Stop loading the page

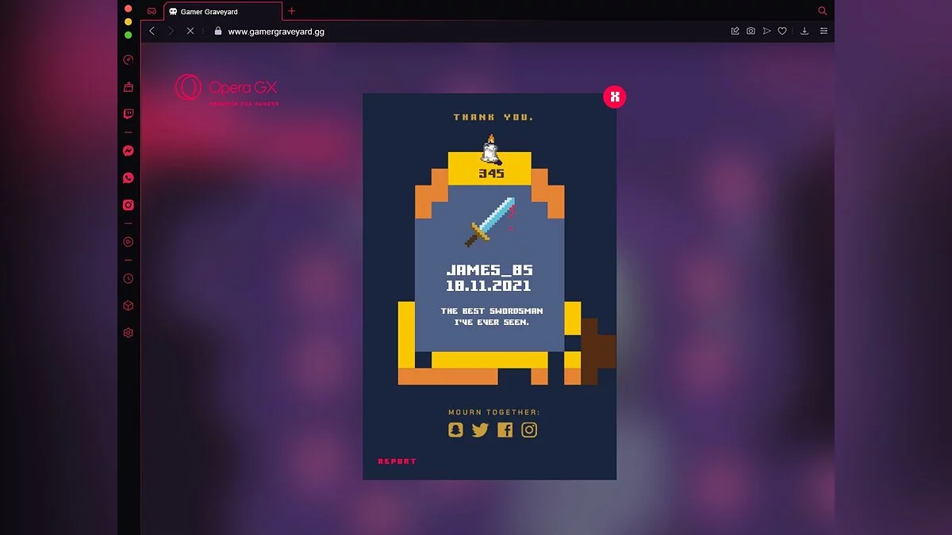(190, 31)
